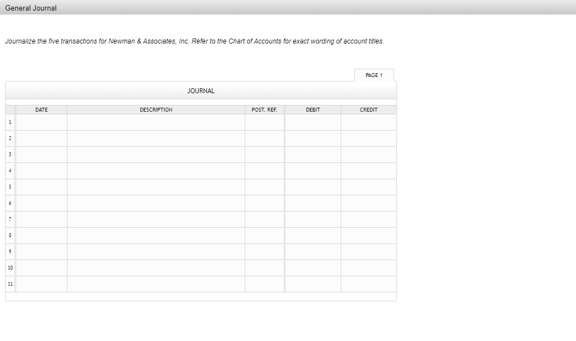Image resolution: width=576 pixels, height=341 pixels.
Task: Focus the Date cell in row 9
Action: click(x=41, y=252)
